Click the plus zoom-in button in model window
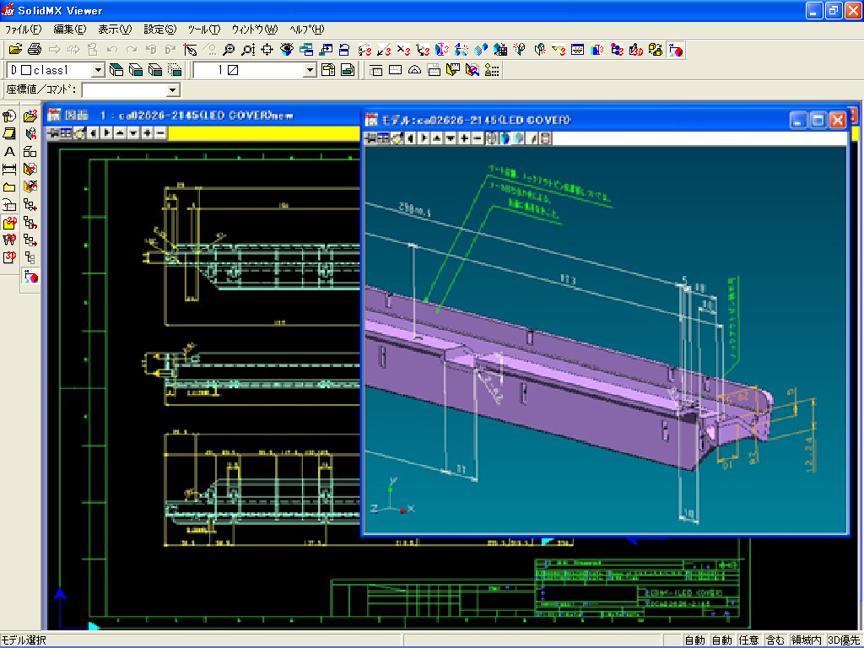The width and height of the screenshot is (864, 648). point(464,138)
